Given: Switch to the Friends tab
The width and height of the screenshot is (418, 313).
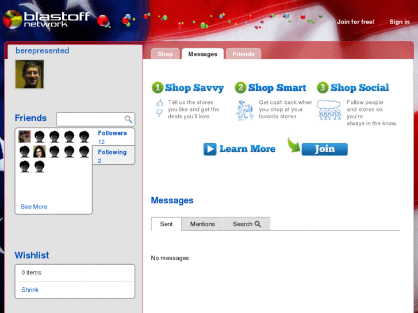Looking at the screenshot, I should (x=243, y=54).
